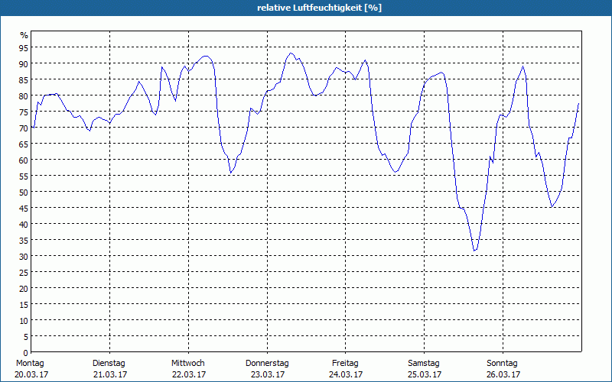Click the 0 value on the y-axis
612x382 pixels.
pos(26,352)
